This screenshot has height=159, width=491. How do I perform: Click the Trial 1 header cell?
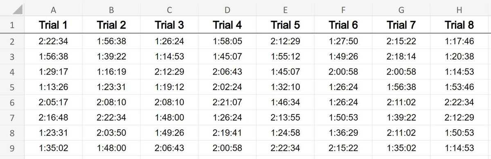[x=53, y=25]
